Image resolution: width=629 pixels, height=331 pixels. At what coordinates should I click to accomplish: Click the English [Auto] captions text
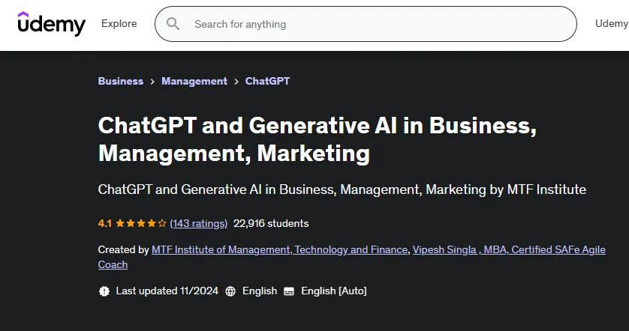[x=334, y=291]
